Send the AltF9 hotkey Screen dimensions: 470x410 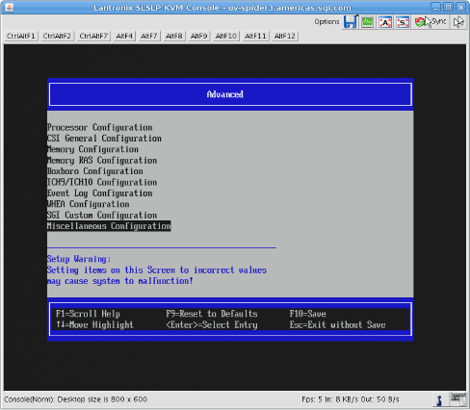coord(198,36)
